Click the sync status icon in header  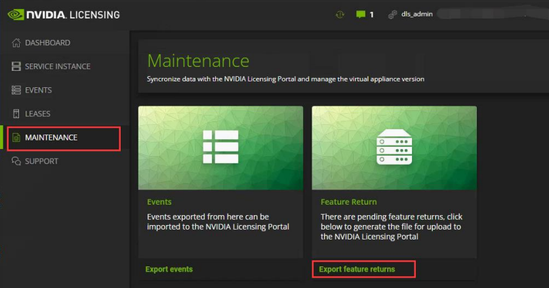(340, 14)
